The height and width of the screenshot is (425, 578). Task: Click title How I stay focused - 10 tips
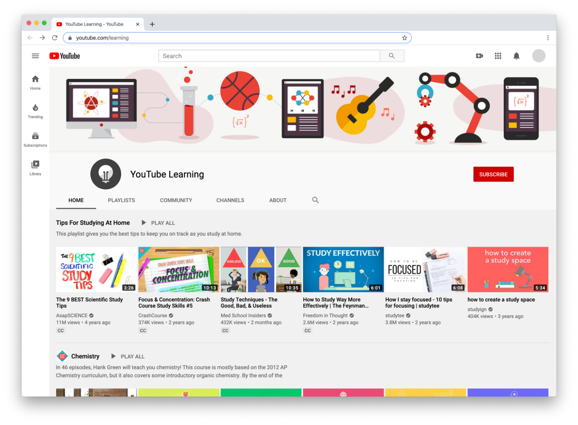[x=419, y=303]
